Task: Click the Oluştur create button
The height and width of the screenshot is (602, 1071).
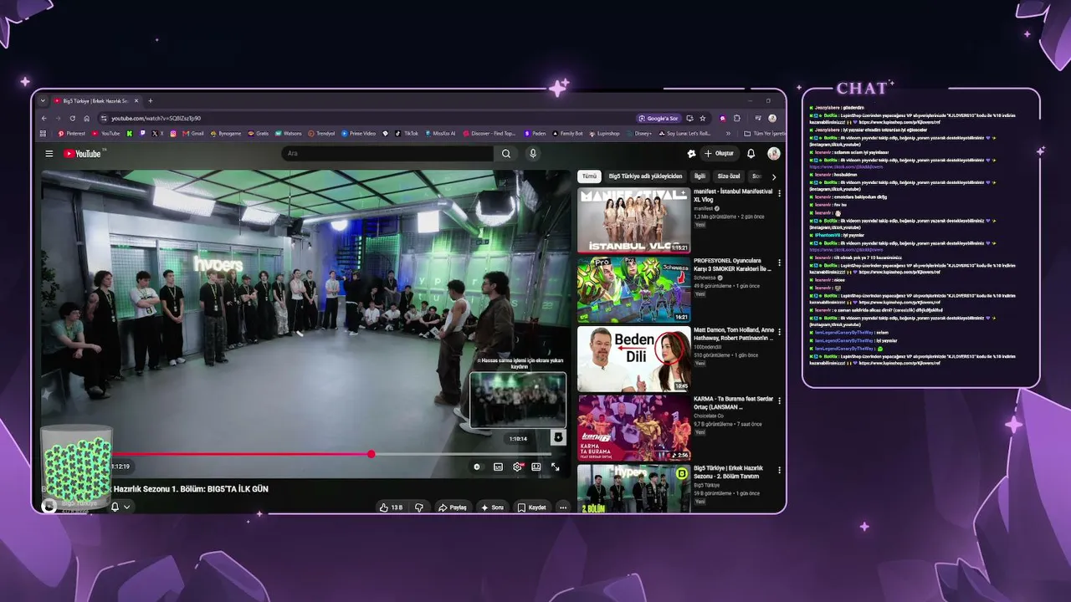Action: point(720,154)
